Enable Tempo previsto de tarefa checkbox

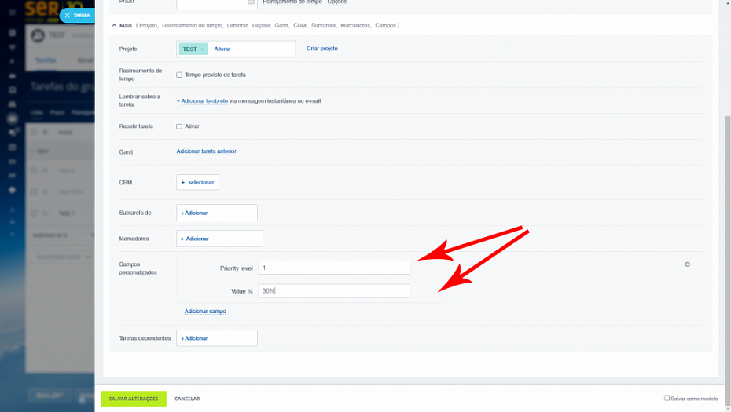click(x=179, y=75)
